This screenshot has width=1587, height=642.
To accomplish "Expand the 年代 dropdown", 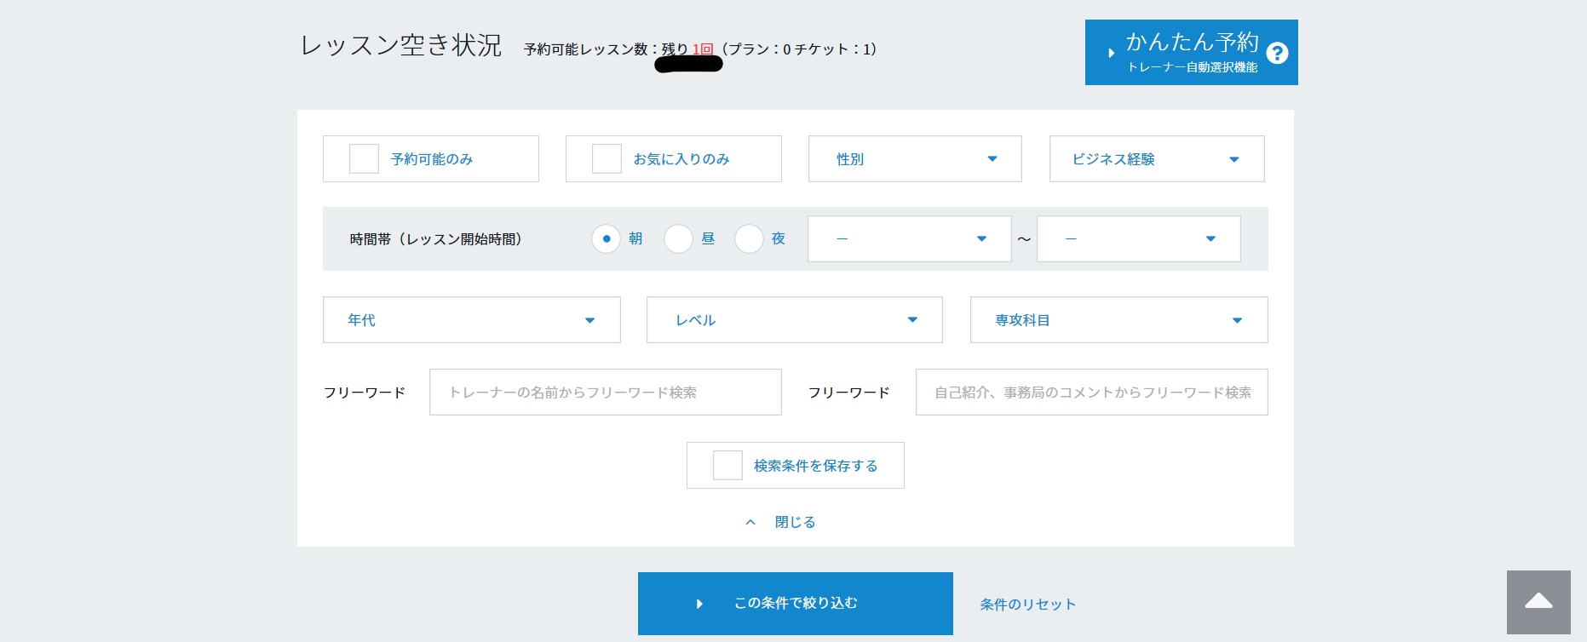I will [471, 320].
